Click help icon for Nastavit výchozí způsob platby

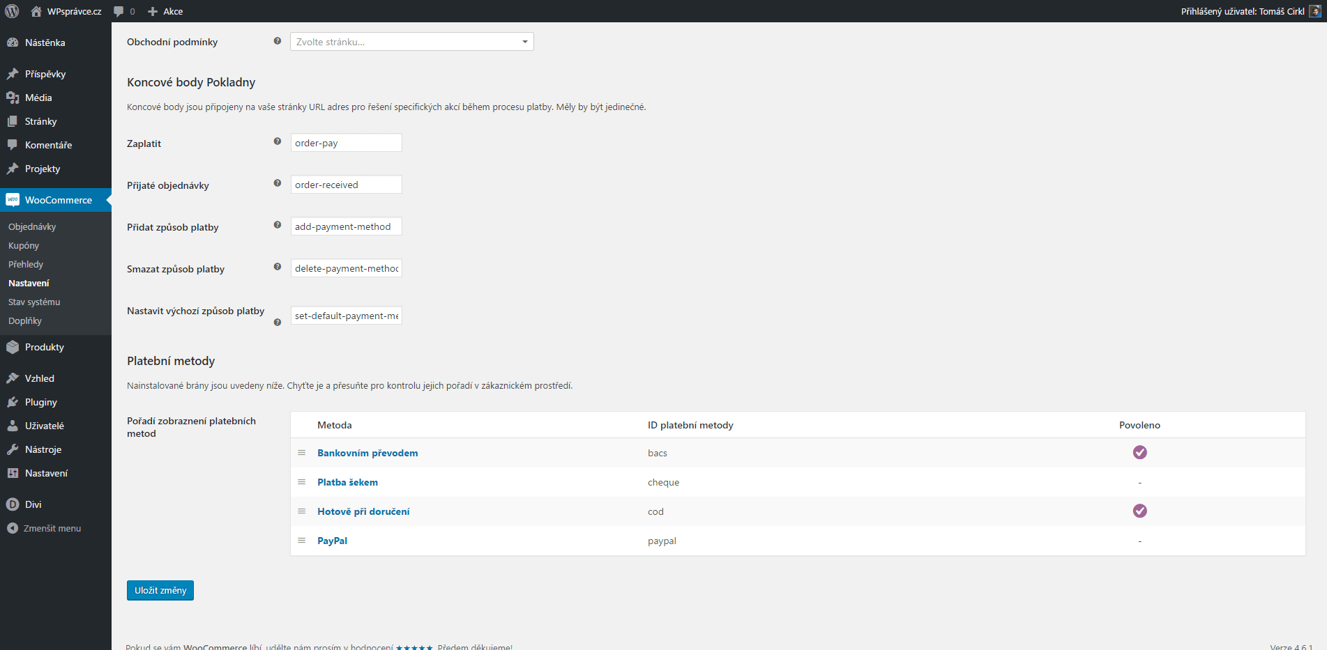tap(278, 323)
